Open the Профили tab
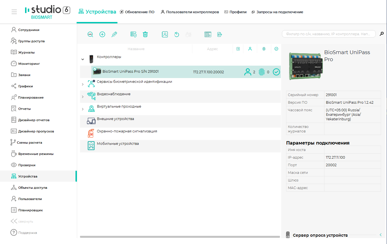The width and height of the screenshot is (387, 244). pyautogui.click(x=235, y=12)
